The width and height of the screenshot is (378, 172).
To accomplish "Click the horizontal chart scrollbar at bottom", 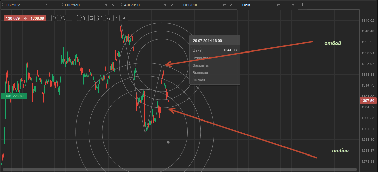I will tap(178, 169).
